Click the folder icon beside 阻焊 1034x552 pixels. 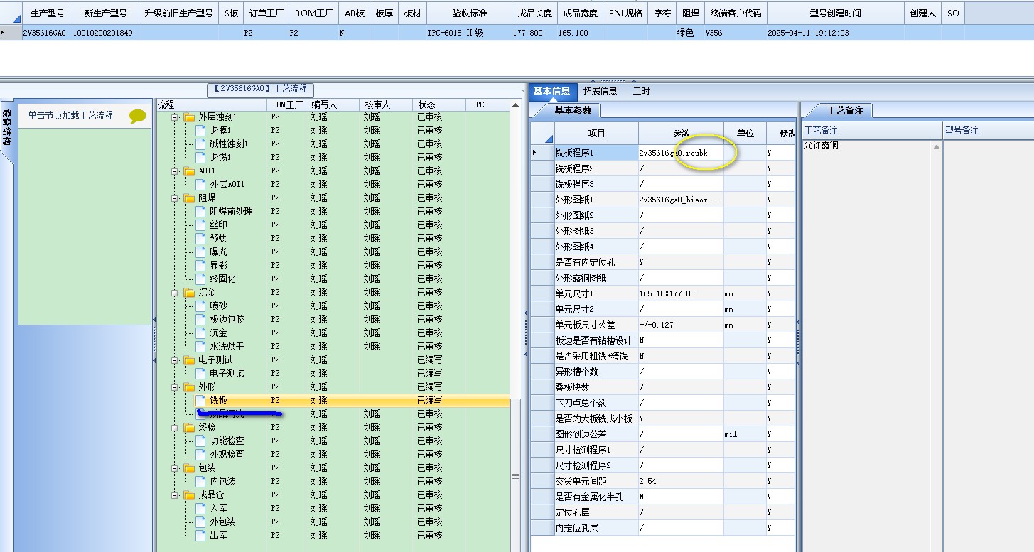click(189, 197)
